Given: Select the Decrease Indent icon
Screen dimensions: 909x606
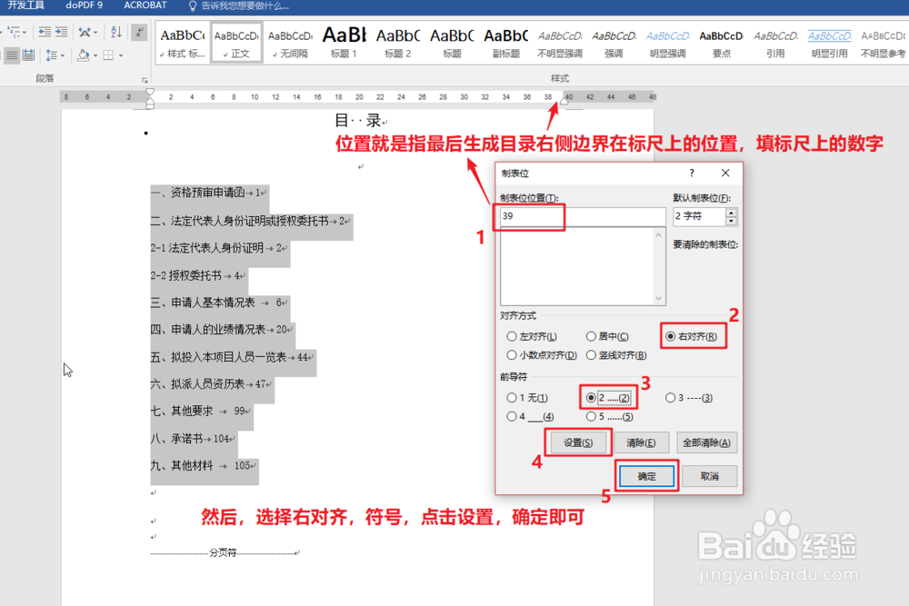Looking at the screenshot, I should (45, 30).
